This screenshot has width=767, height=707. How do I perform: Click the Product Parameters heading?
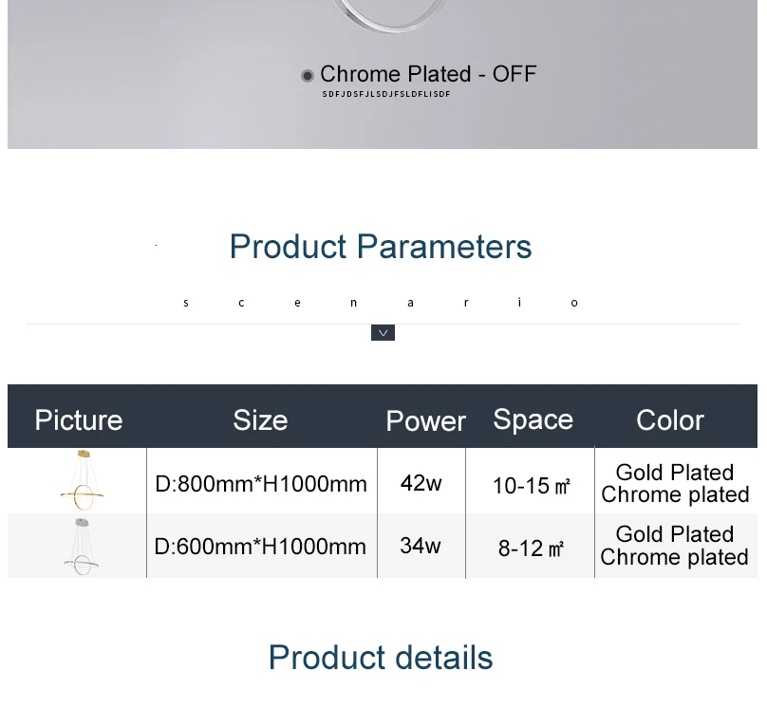[x=380, y=247]
